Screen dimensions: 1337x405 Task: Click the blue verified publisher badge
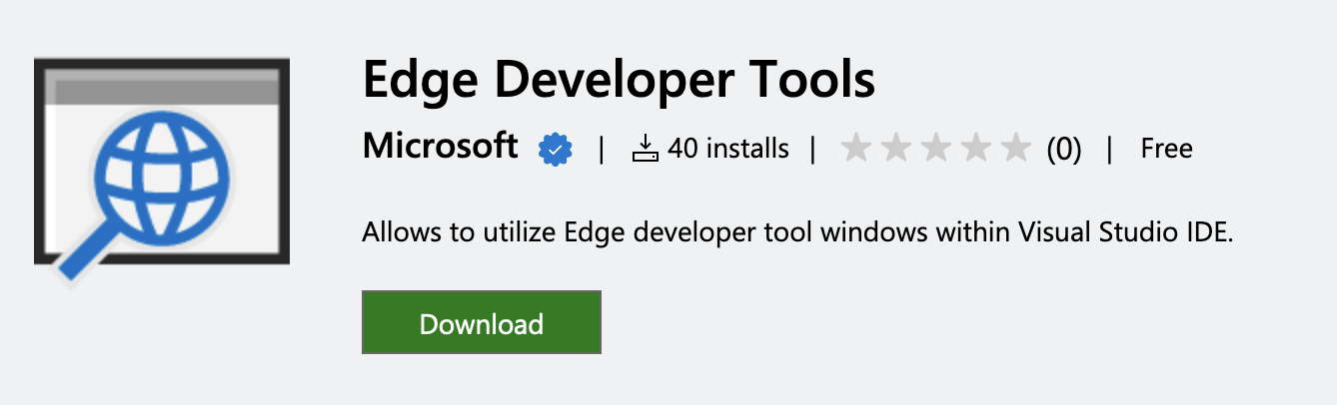(554, 150)
